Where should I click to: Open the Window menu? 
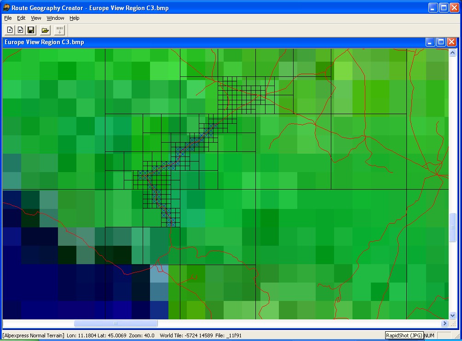coord(55,18)
